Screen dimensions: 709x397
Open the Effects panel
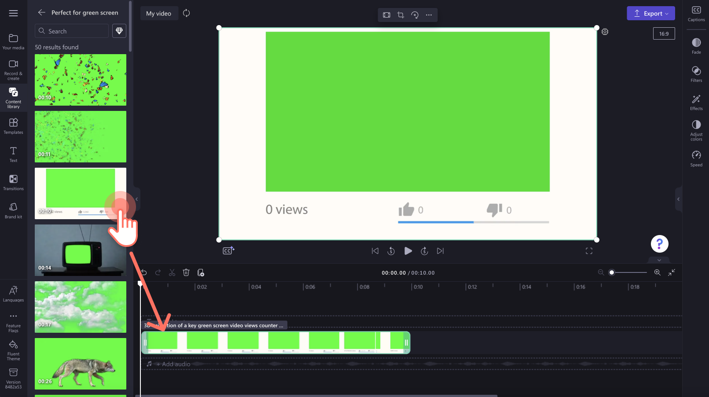[x=696, y=102]
